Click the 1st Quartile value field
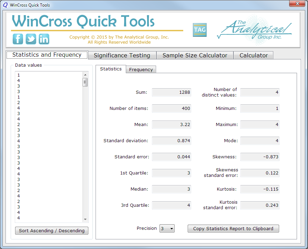308x249 pixels. [172, 173]
